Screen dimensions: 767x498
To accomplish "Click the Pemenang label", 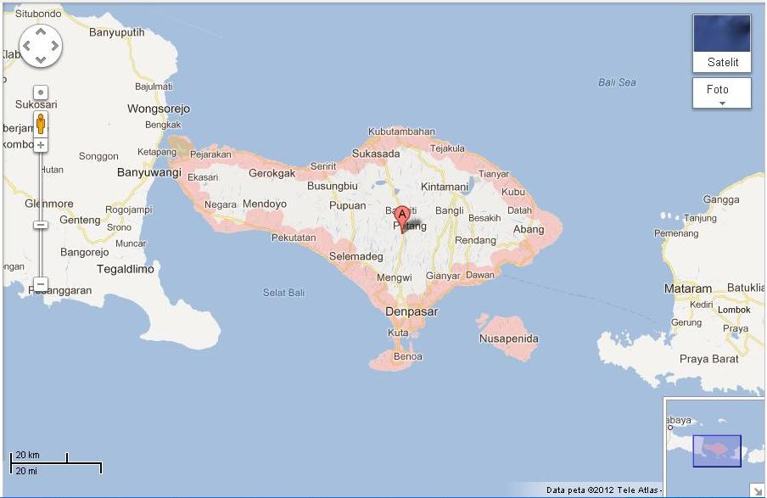I will click(x=676, y=233).
